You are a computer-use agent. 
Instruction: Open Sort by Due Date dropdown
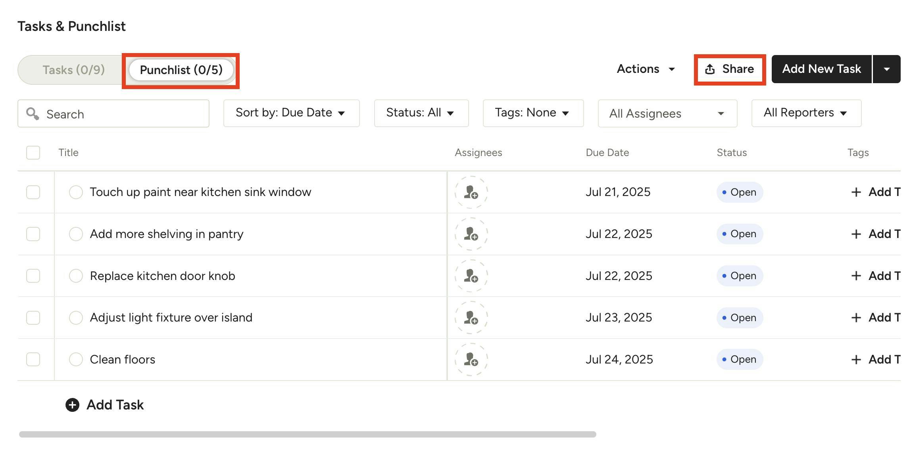(x=291, y=113)
